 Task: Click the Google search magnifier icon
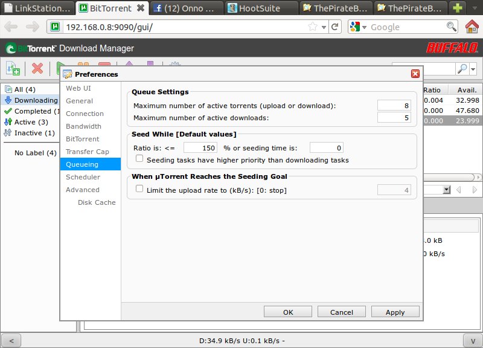(x=451, y=27)
